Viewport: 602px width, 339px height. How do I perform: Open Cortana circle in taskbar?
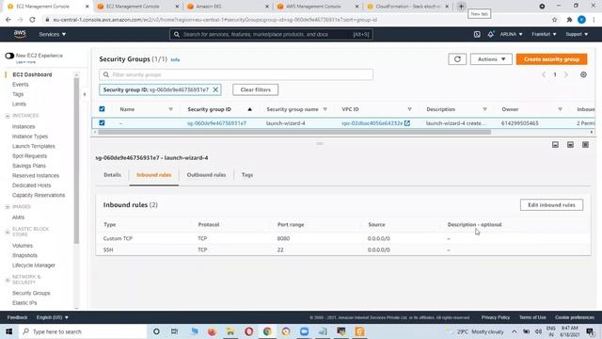point(156,331)
